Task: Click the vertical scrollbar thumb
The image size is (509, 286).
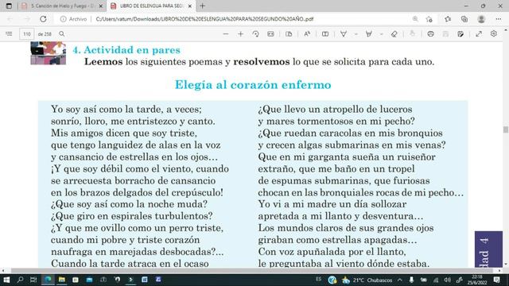Action: pyautogui.click(x=506, y=129)
